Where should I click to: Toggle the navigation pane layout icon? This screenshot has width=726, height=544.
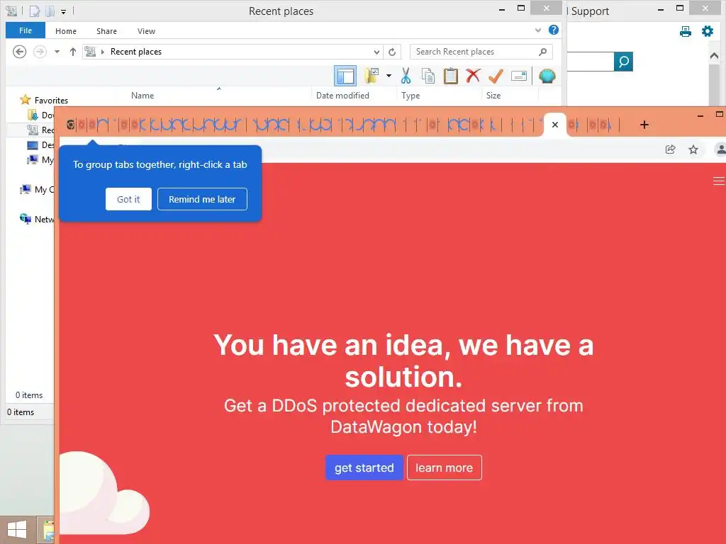345,76
